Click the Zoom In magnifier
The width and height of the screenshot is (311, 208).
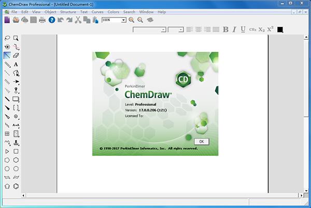tap(131, 20)
